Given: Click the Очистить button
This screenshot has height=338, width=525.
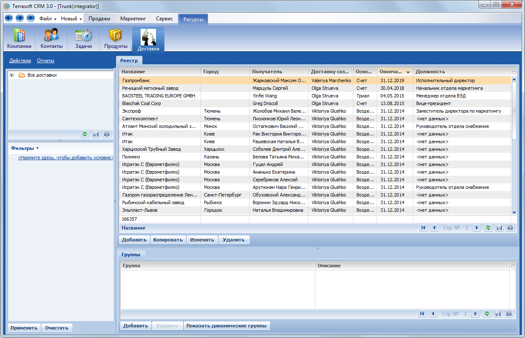Looking at the screenshot, I should (x=57, y=328).
